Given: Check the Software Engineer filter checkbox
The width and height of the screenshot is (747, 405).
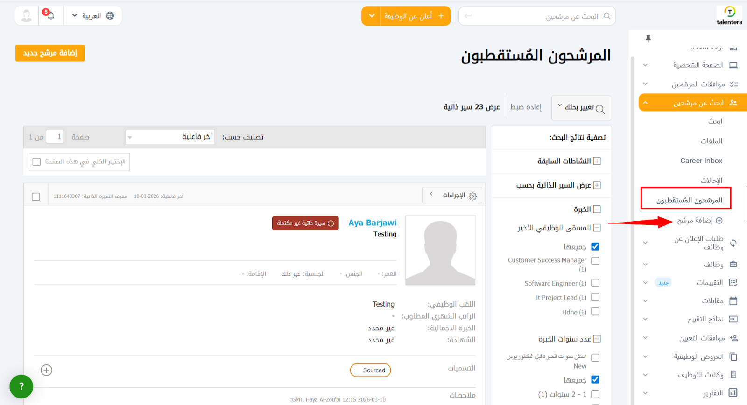Looking at the screenshot, I should 595,283.
